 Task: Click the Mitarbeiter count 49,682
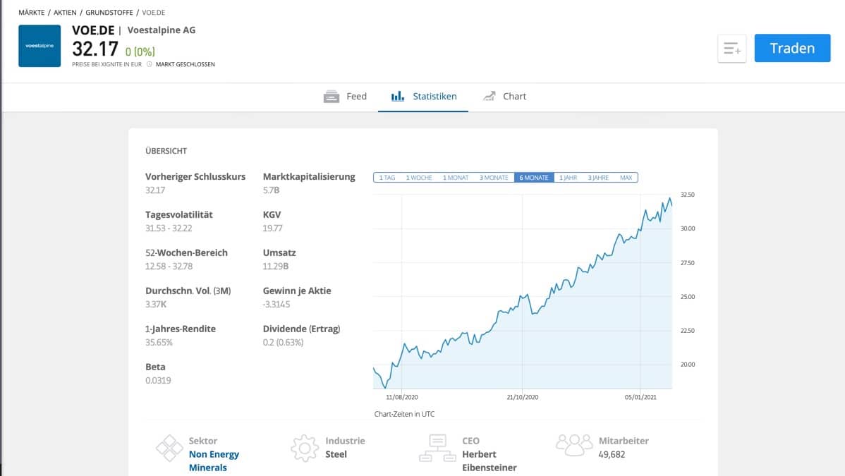coord(612,454)
